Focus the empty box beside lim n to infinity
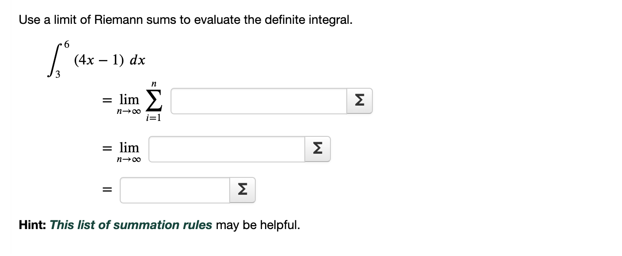The image size is (622, 256). click(225, 149)
